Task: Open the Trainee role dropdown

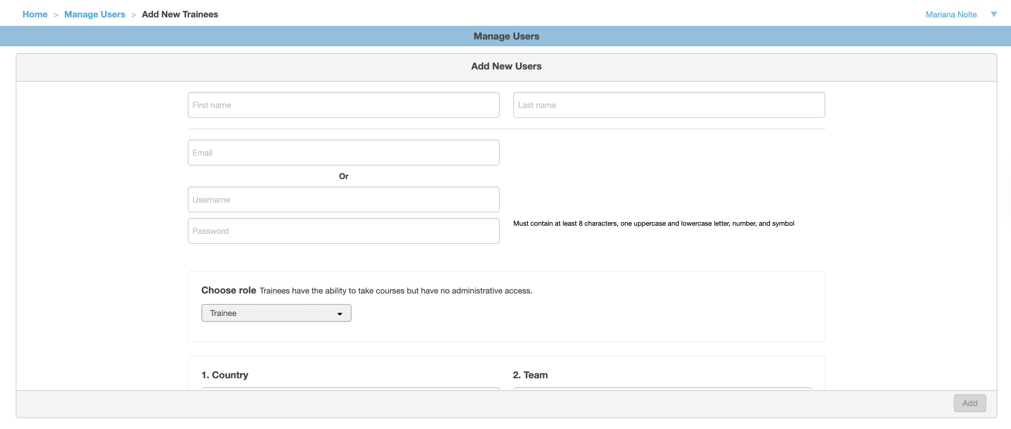Action: (x=276, y=313)
